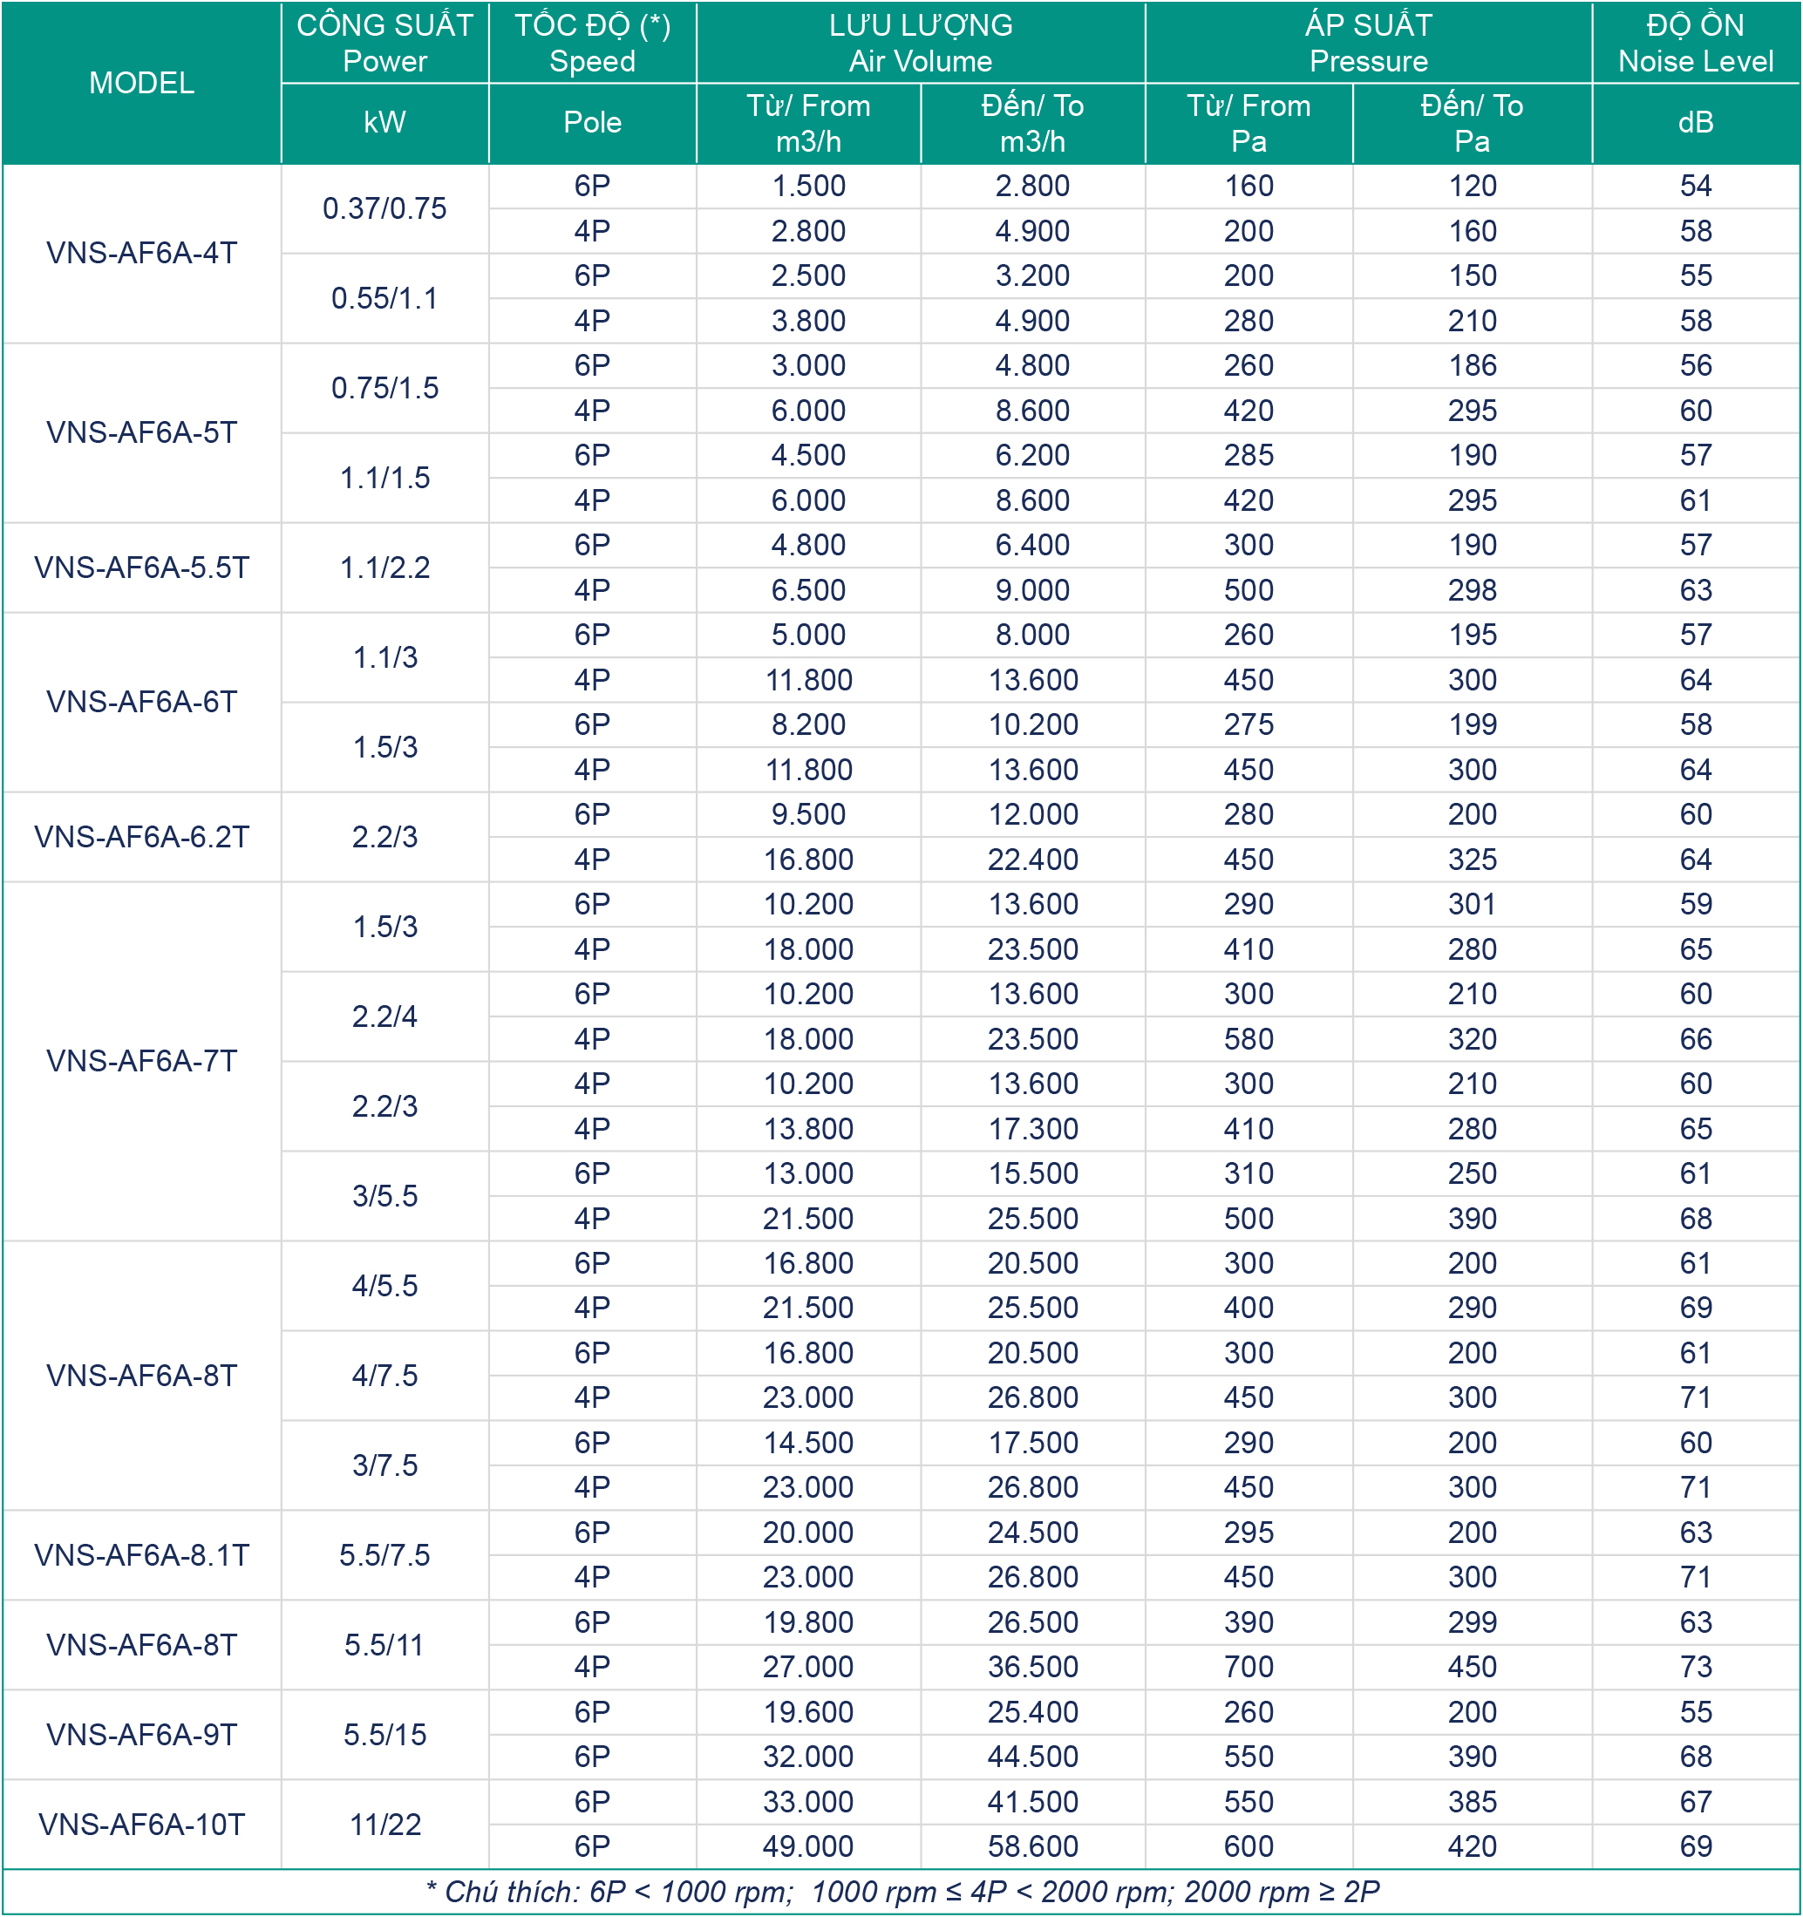Select the 5.5/11 power cell
Screen dimensions: 1803x1917
pos(384,1645)
